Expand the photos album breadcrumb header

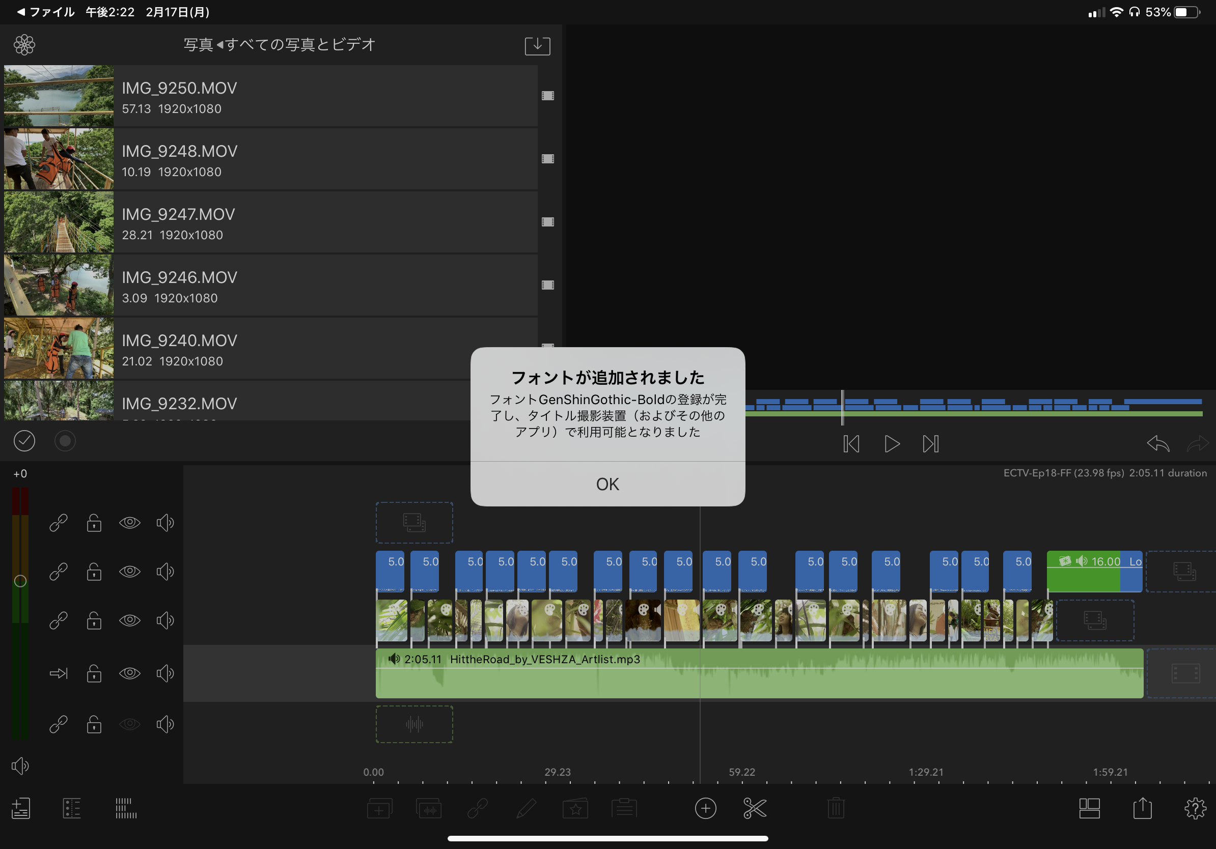[x=279, y=45]
